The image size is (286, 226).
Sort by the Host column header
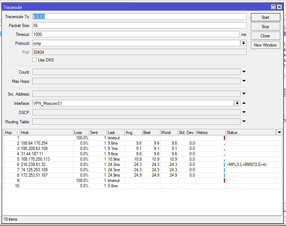46,133
